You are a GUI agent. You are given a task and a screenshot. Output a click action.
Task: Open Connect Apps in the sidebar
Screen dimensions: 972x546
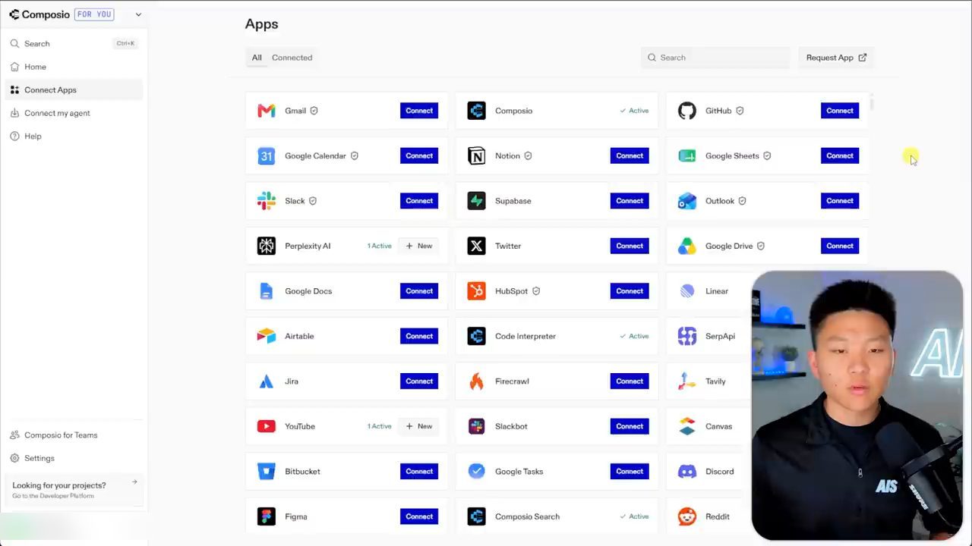pyautogui.click(x=73, y=89)
